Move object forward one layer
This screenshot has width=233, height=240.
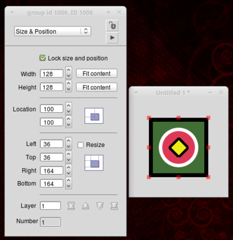tap(85, 206)
